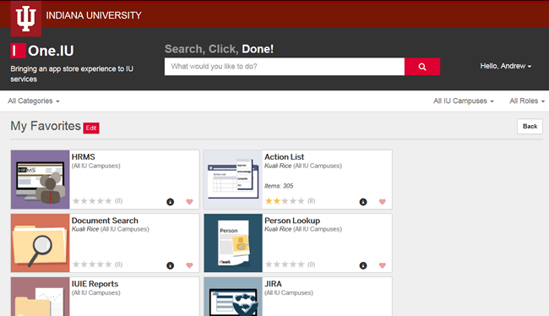Click the red search magnifier button
This screenshot has width=549, height=316.
point(422,67)
